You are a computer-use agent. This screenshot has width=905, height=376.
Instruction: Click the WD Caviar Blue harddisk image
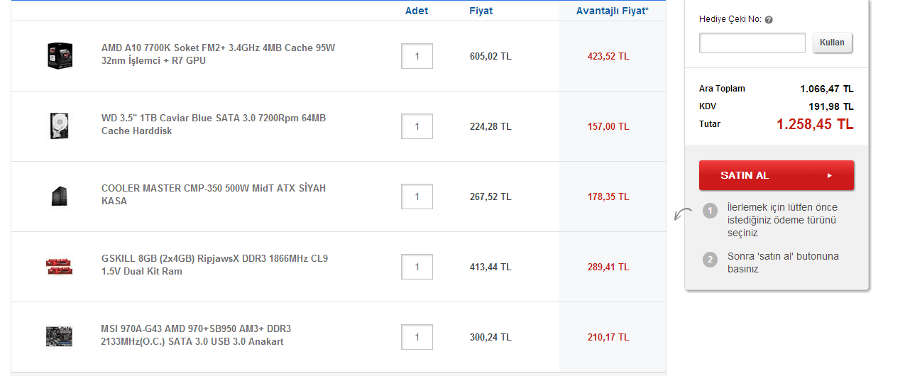click(x=59, y=126)
